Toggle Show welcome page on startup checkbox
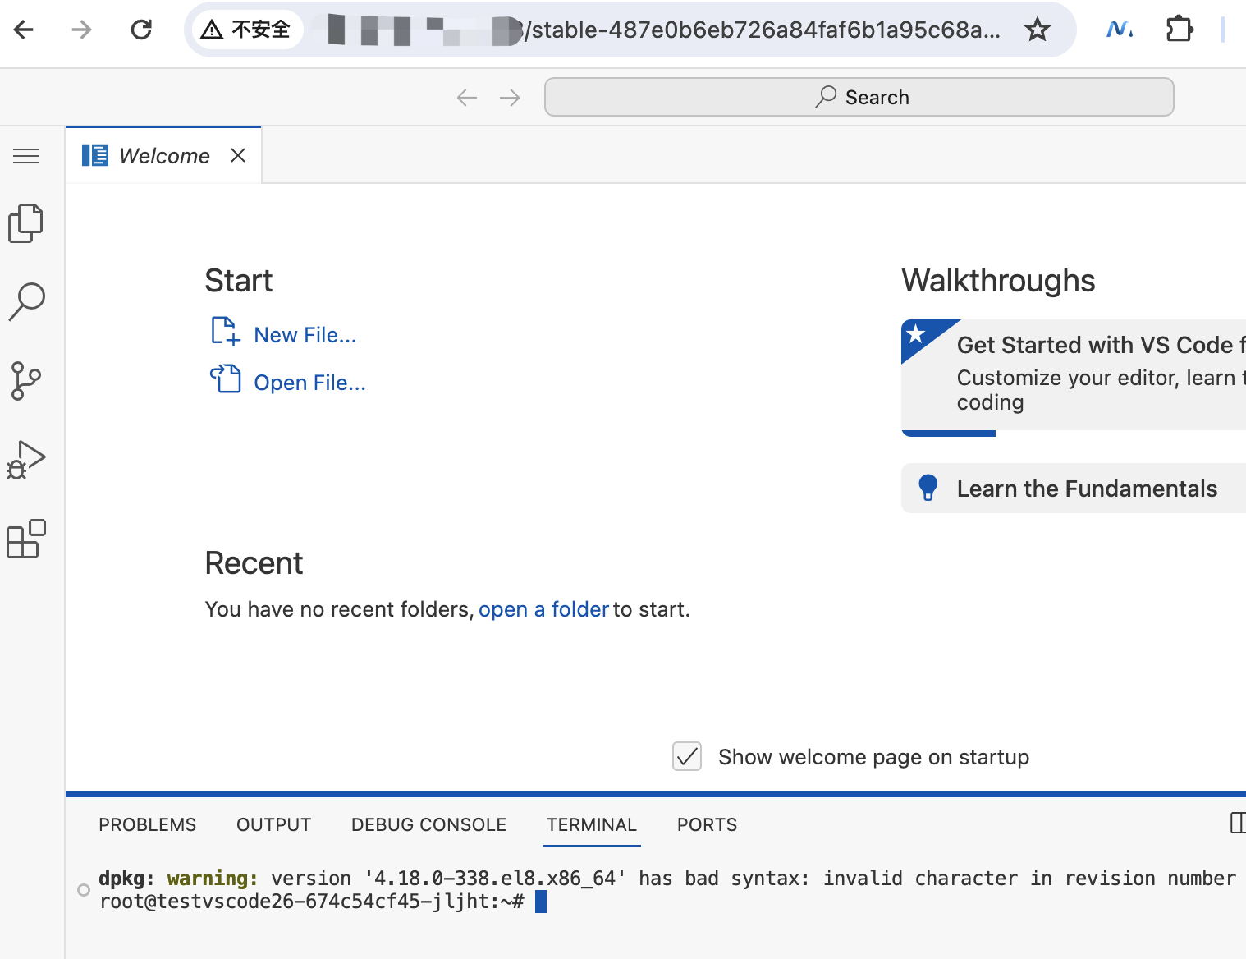Screen dimensions: 1246x959 point(687,756)
